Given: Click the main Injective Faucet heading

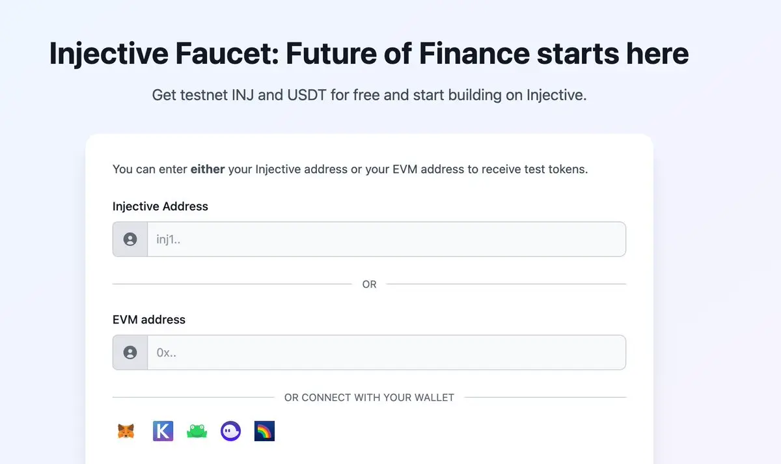Looking at the screenshot, I should 369,53.
